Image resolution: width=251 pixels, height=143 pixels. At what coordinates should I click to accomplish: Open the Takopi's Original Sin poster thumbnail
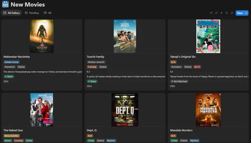[x=208, y=36]
